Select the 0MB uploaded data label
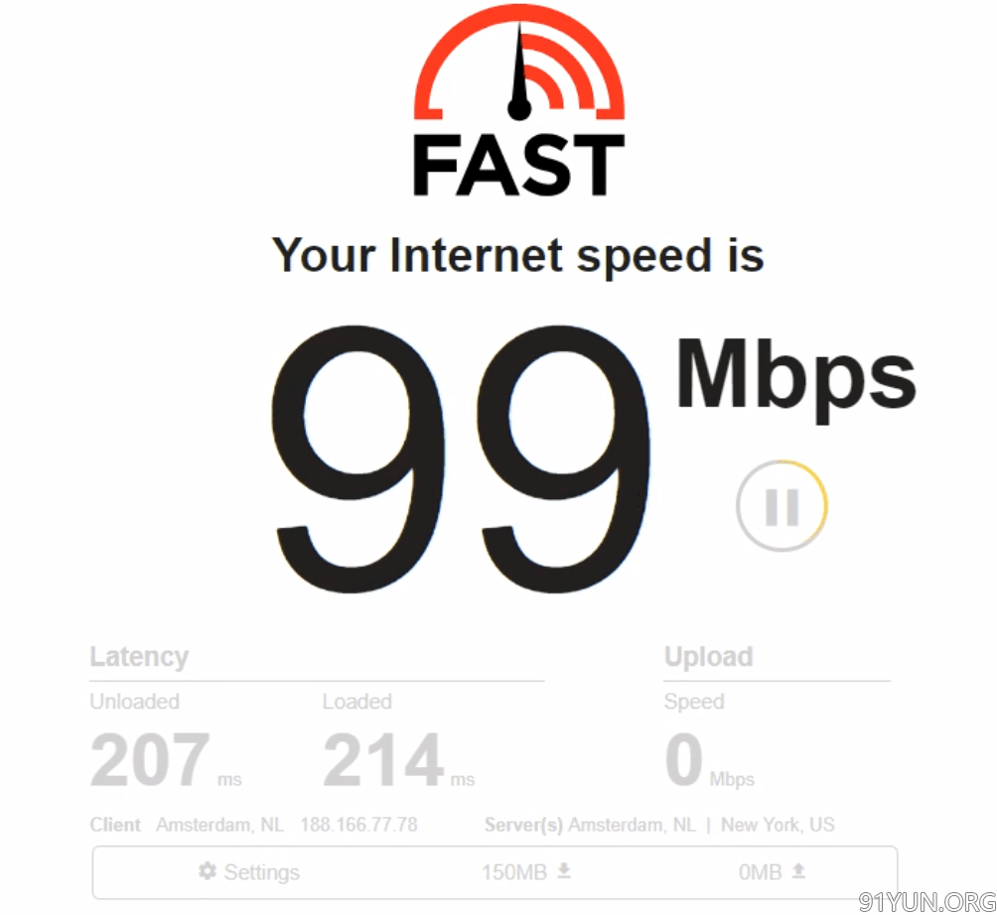 click(760, 871)
